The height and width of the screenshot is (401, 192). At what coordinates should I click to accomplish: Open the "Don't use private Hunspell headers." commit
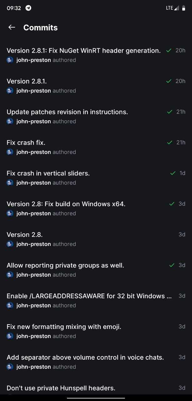pos(61,388)
